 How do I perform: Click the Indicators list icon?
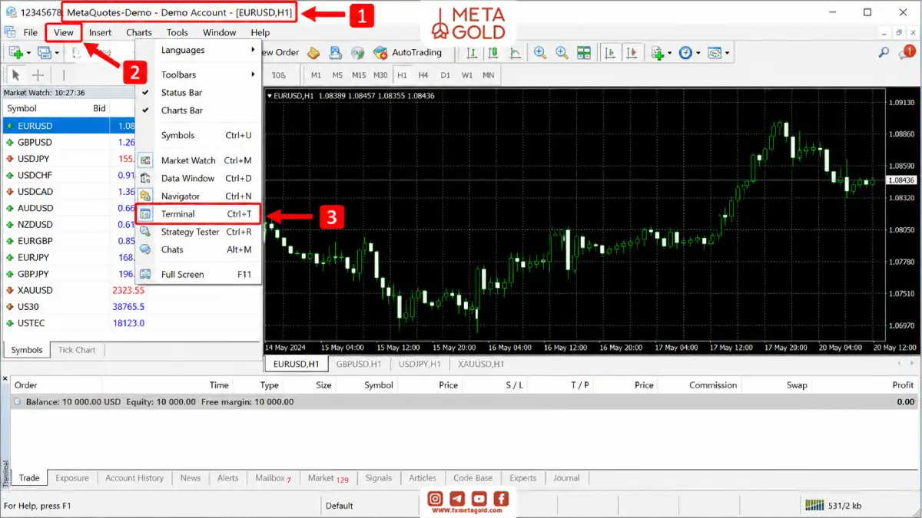point(657,53)
